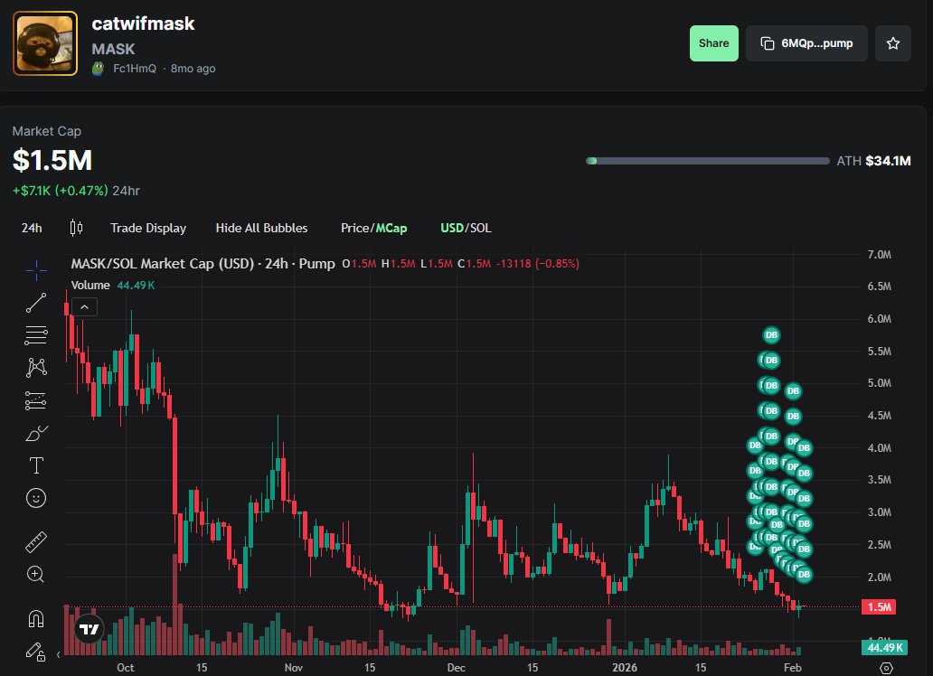Image resolution: width=933 pixels, height=676 pixels.
Task: Switch currency display to SOL
Action: click(x=482, y=228)
